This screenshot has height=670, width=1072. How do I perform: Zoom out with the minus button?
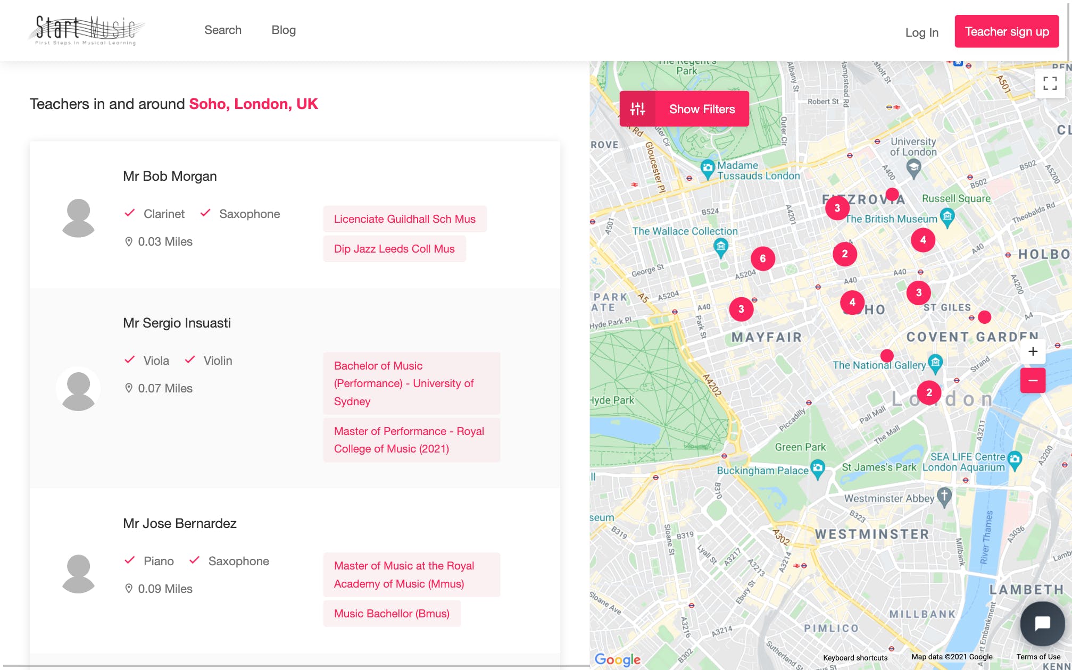[x=1033, y=381]
